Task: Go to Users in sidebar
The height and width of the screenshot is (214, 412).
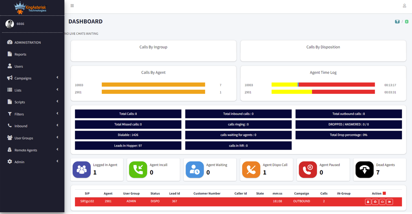Action: pyautogui.click(x=19, y=66)
